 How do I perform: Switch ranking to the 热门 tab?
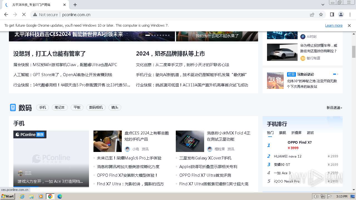[x=270, y=133]
